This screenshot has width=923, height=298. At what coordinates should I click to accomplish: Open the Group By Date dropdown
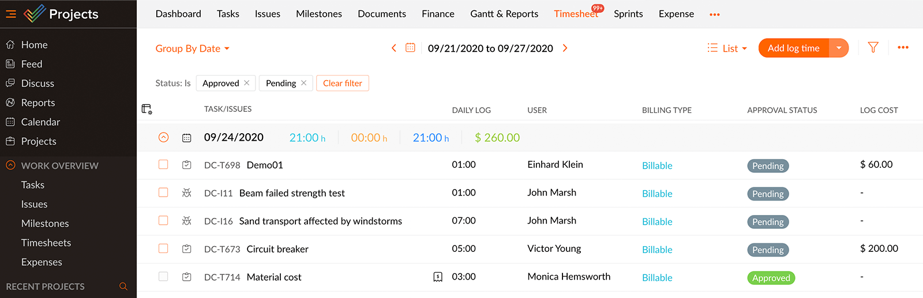192,48
